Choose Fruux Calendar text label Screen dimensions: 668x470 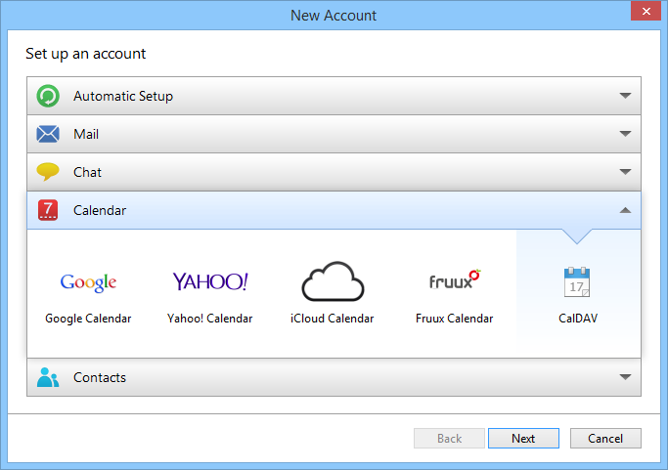pos(455,319)
